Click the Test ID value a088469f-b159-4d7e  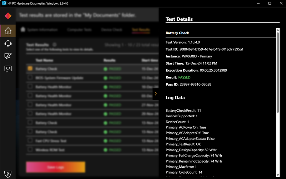[211, 49]
